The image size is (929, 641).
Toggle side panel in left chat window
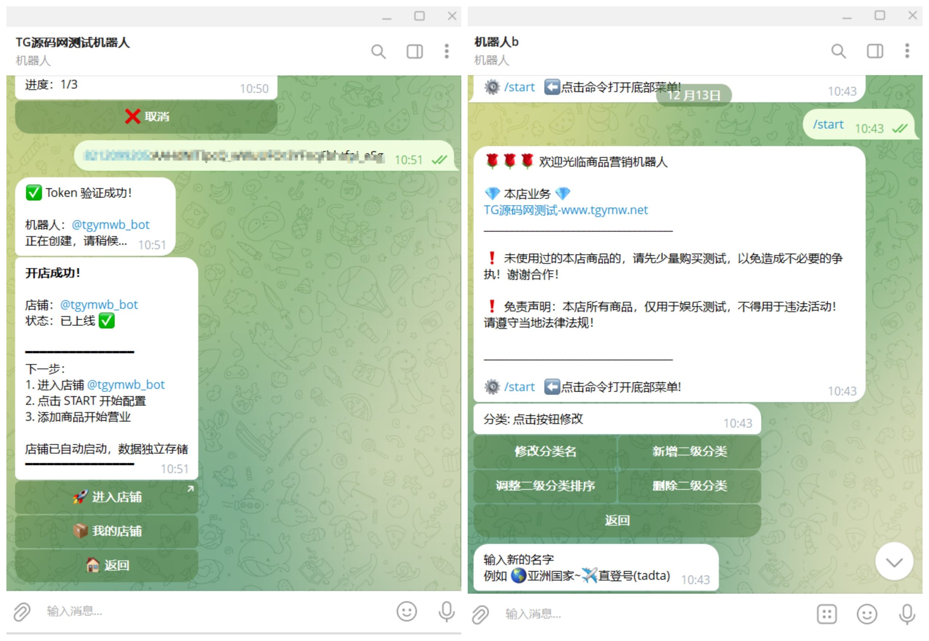coord(414,52)
